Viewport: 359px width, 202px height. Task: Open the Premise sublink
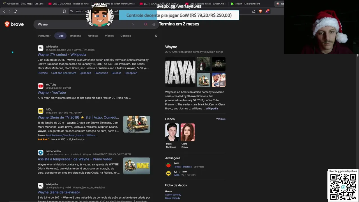43,73
